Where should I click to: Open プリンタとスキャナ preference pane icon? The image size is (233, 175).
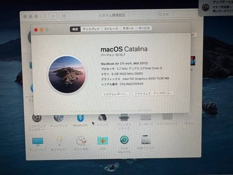pos(124,117)
